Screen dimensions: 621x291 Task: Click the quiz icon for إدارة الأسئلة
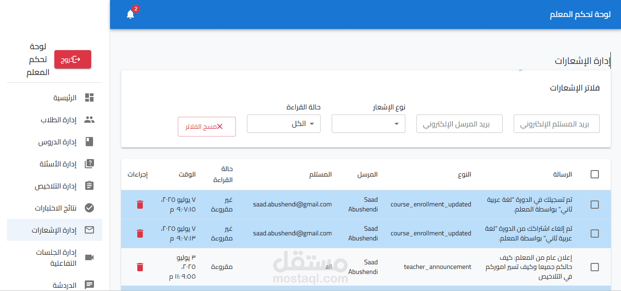coord(89,164)
